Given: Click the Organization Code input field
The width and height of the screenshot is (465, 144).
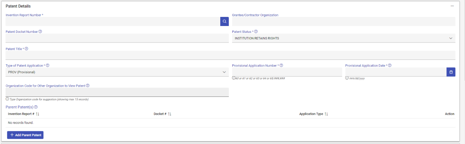Looking at the screenshot, I should pyautogui.click(x=117, y=92).
